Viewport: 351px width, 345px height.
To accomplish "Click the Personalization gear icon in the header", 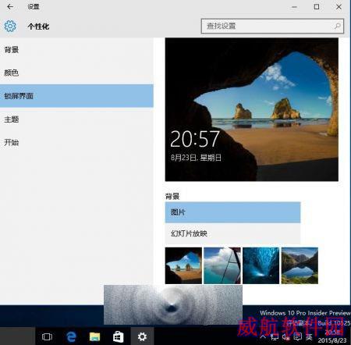I will [10, 26].
